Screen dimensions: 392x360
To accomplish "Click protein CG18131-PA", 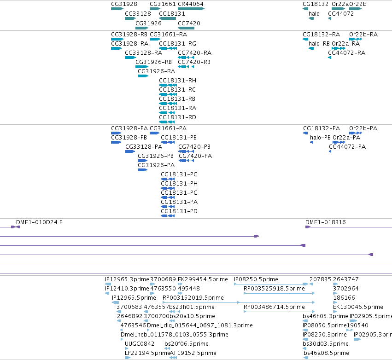I will click(x=168, y=207).
